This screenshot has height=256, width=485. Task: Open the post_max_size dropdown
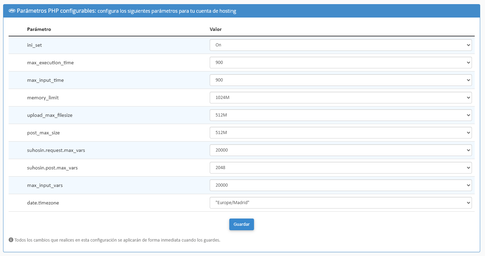point(340,133)
